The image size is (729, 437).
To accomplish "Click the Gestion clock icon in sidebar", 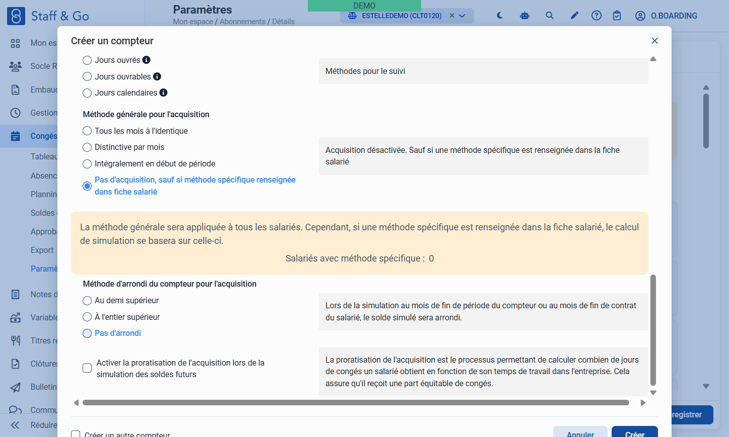I will [16, 113].
